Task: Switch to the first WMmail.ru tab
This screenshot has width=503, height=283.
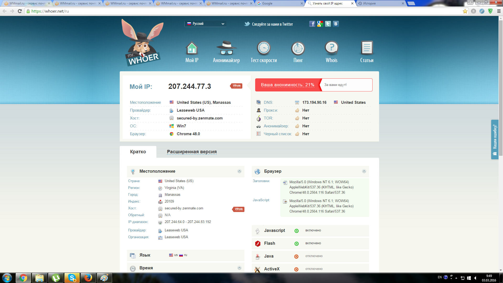Action: pyautogui.click(x=27, y=3)
